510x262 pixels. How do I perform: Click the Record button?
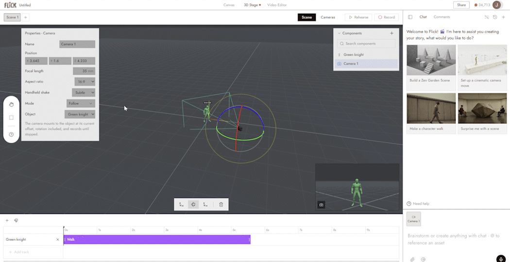pyautogui.click(x=387, y=17)
